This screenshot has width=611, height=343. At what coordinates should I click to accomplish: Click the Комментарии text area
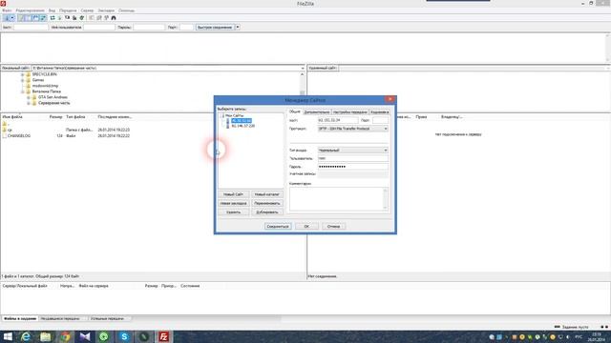click(x=339, y=199)
